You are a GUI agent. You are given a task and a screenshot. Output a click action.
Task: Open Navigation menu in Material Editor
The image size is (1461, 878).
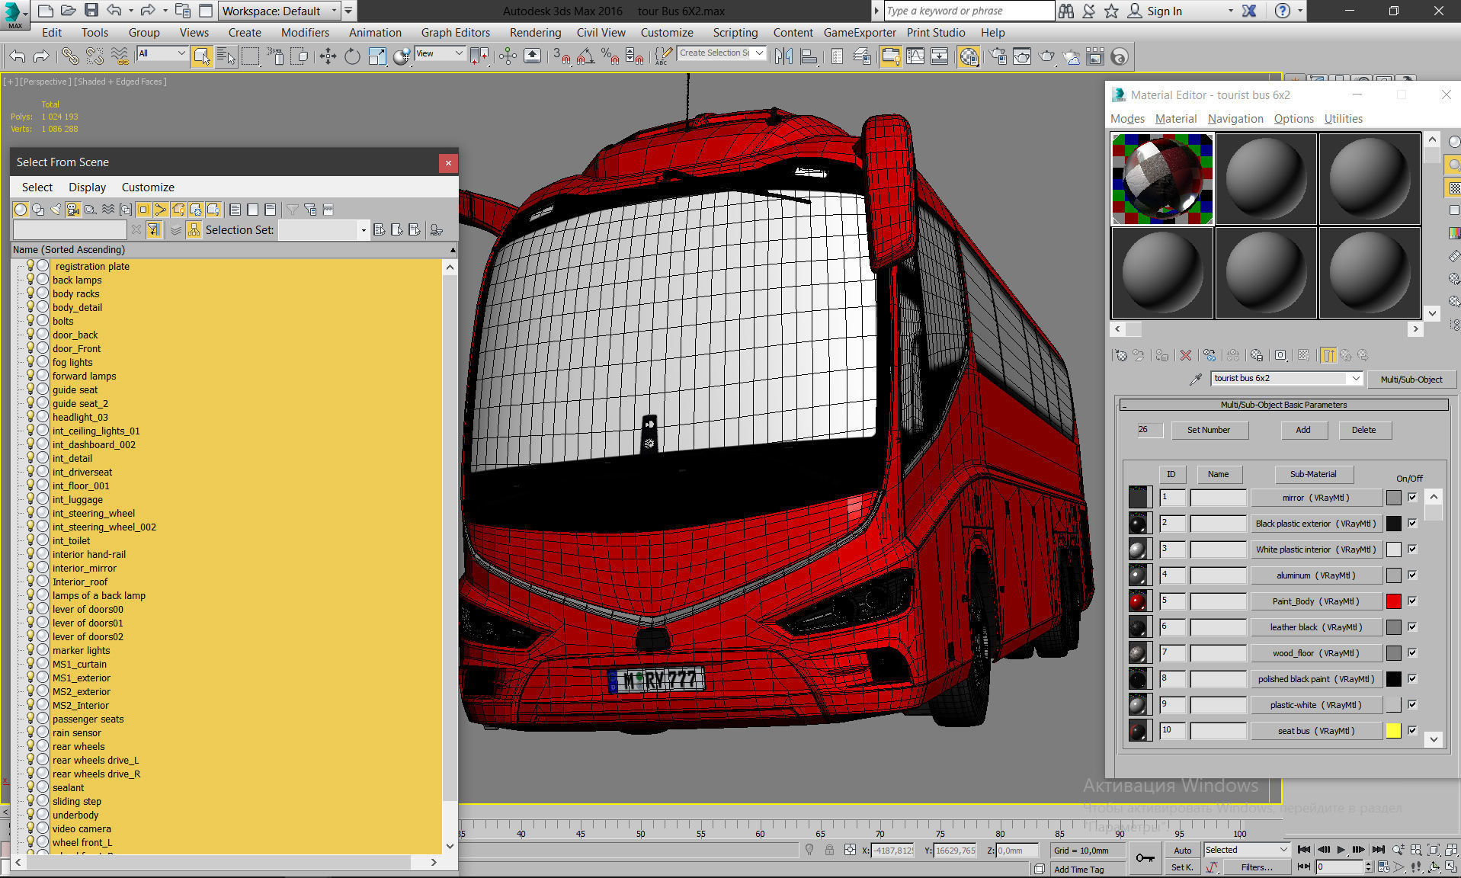[x=1235, y=119]
